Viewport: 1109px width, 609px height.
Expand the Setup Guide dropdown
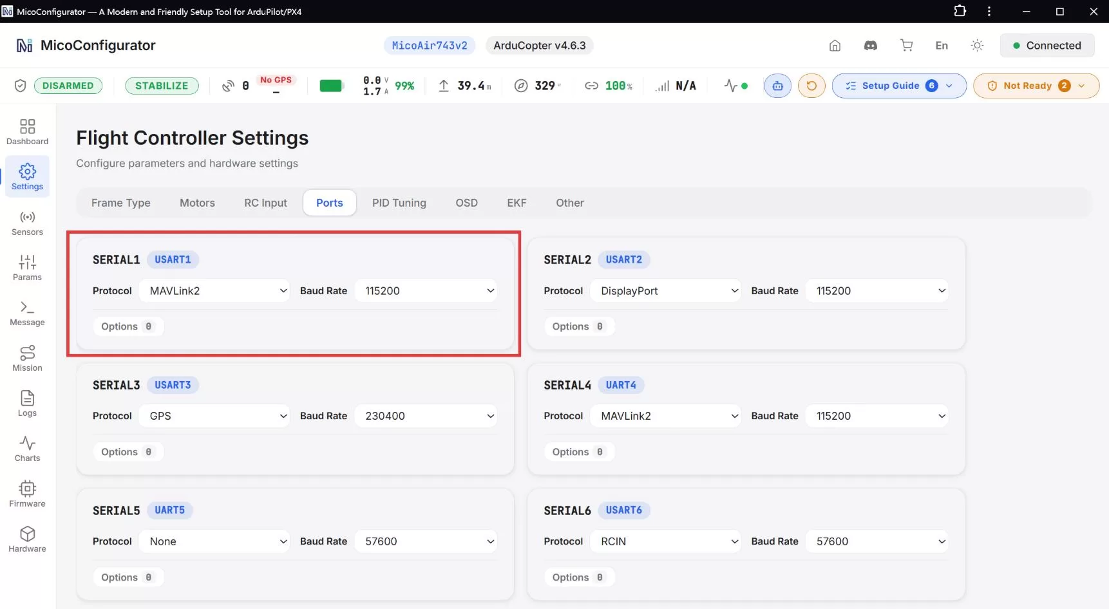pos(899,86)
